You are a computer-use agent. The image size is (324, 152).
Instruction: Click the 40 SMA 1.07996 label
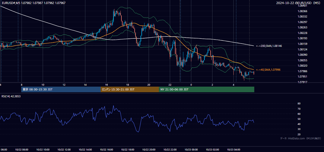pyautogui.click(x=268, y=70)
